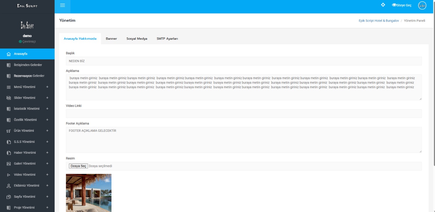435x212 pixels.
Task: Switch to the Banner tab
Action: tap(111, 39)
